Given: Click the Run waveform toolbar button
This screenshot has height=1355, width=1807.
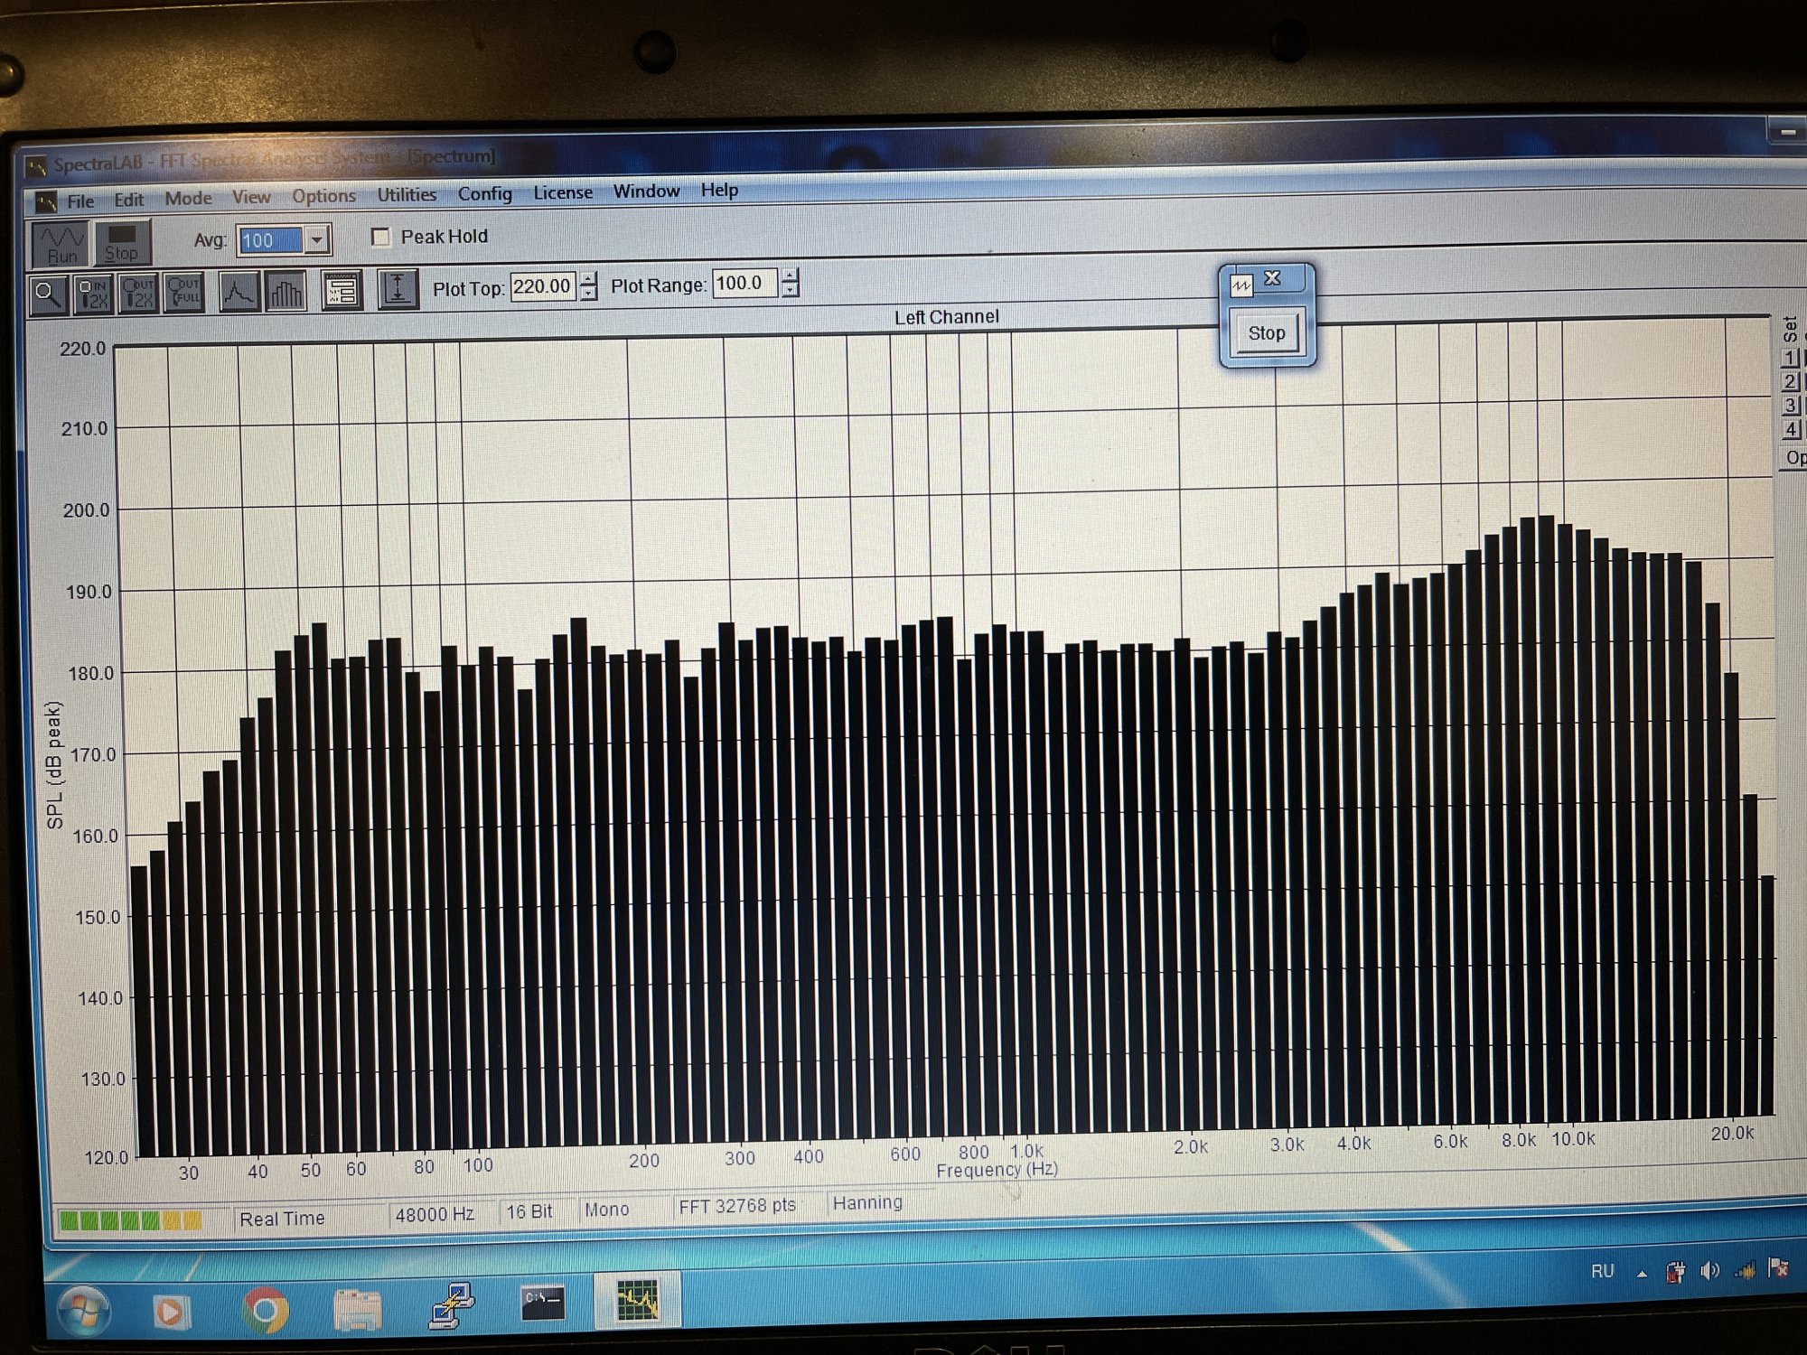Looking at the screenshot, I should (x=61, y=244).
